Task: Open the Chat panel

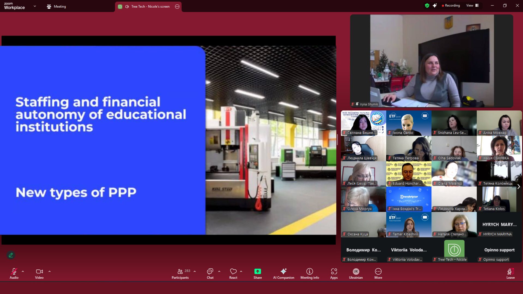Action: point(210,273)
